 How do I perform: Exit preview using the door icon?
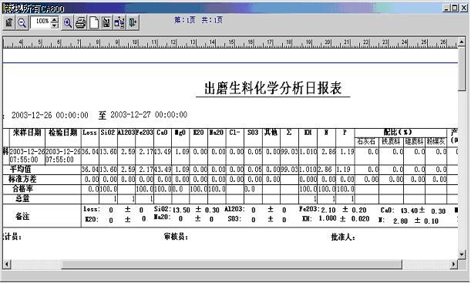tap(133, 22)
